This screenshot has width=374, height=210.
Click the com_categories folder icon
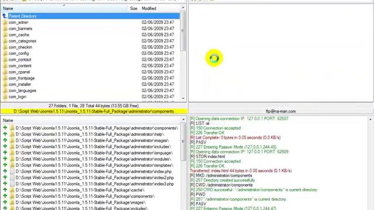tap(5, 41)
